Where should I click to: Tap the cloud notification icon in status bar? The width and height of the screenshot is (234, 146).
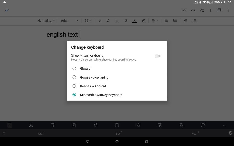click(5, 2)
